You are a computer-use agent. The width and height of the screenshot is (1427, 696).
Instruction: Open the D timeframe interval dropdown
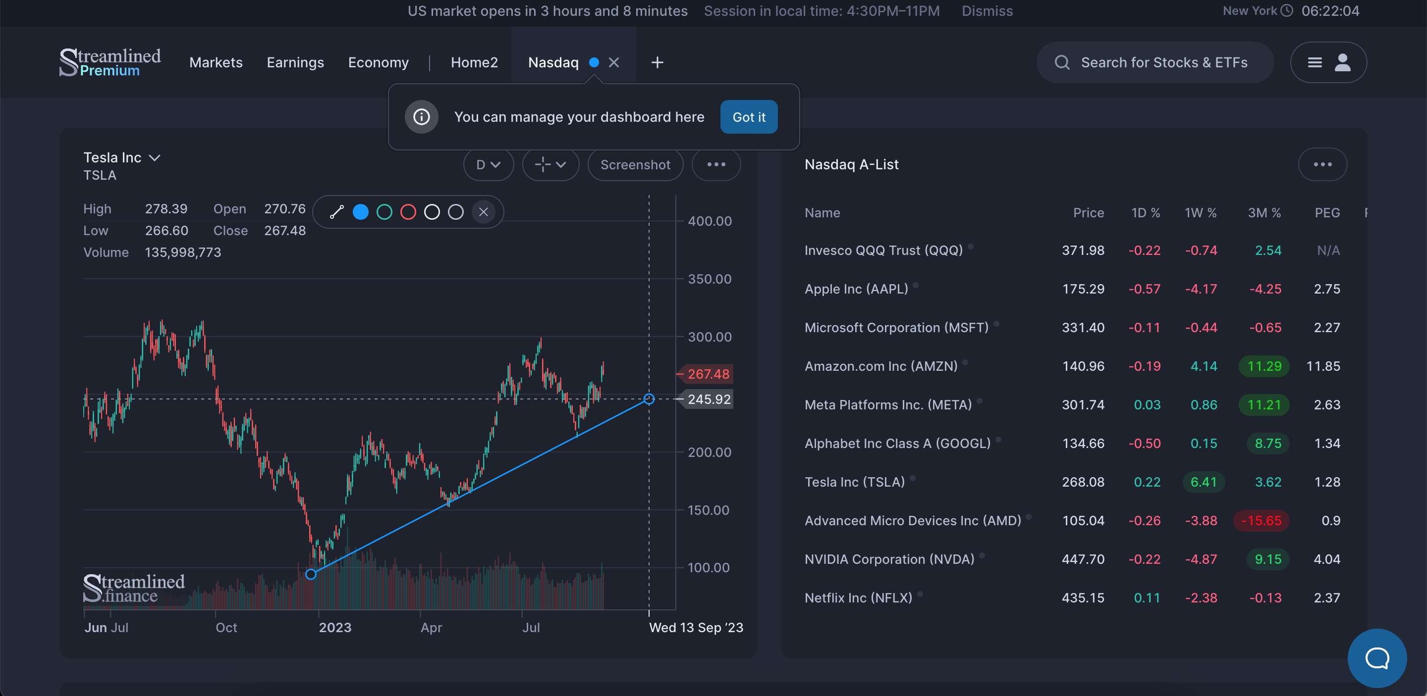pyautogui.click(x=488, y=165)
